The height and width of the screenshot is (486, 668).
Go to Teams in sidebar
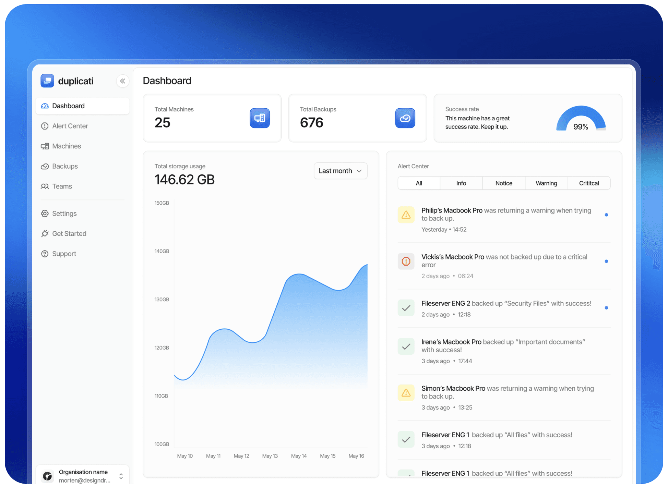click(62, 186)
